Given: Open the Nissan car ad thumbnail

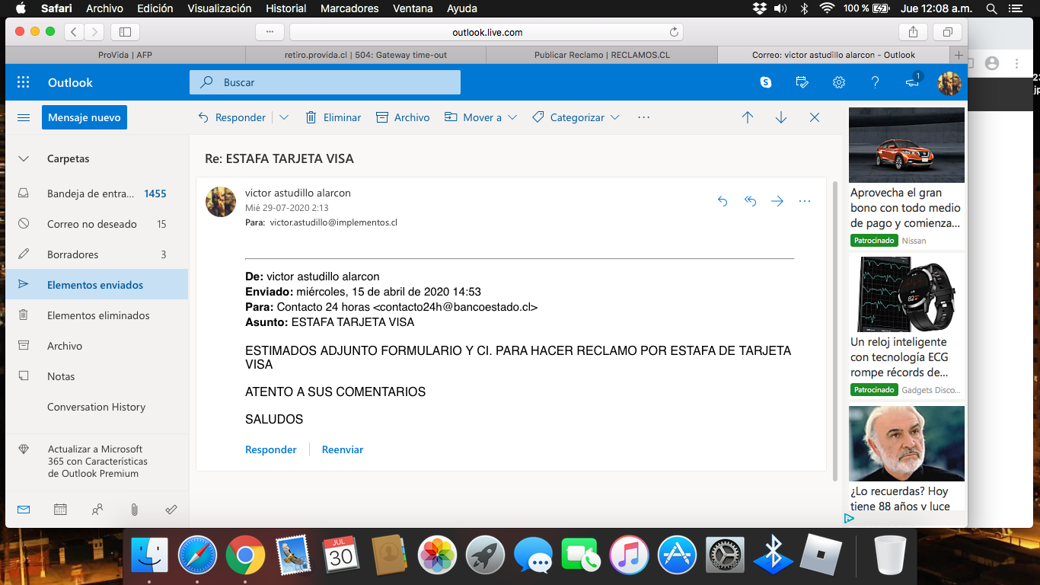Looking at the screenshot, I should 906,145.
